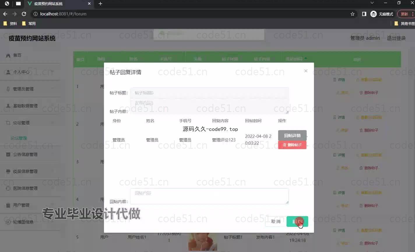Open a new tab with plus icon
The image size is (415, 252).
tap(100, 3)
